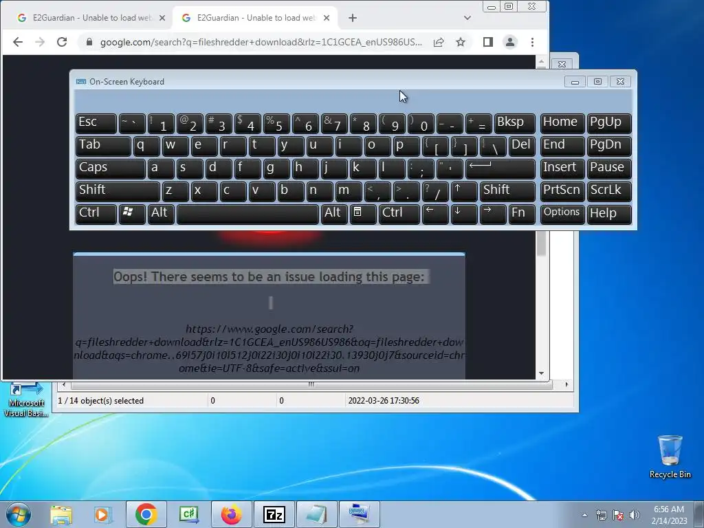Click the down arrow key
The image size is (704, 528).
click(x=464, y=214)
